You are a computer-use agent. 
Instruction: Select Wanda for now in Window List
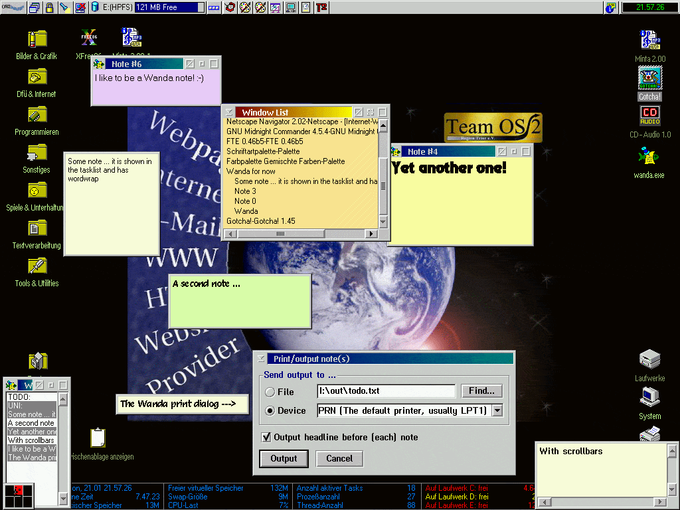tap(301, 171)
